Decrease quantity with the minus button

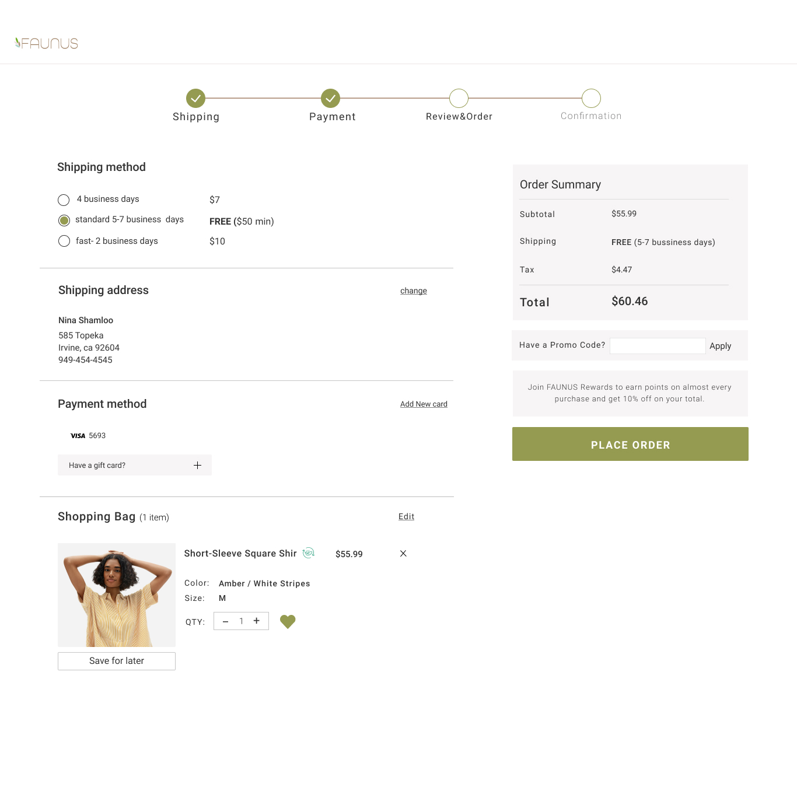point(226,621)
